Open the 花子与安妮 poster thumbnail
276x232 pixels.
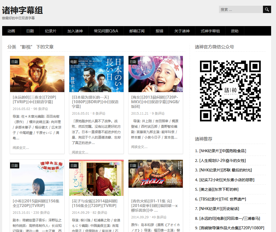tap(96, 178)
